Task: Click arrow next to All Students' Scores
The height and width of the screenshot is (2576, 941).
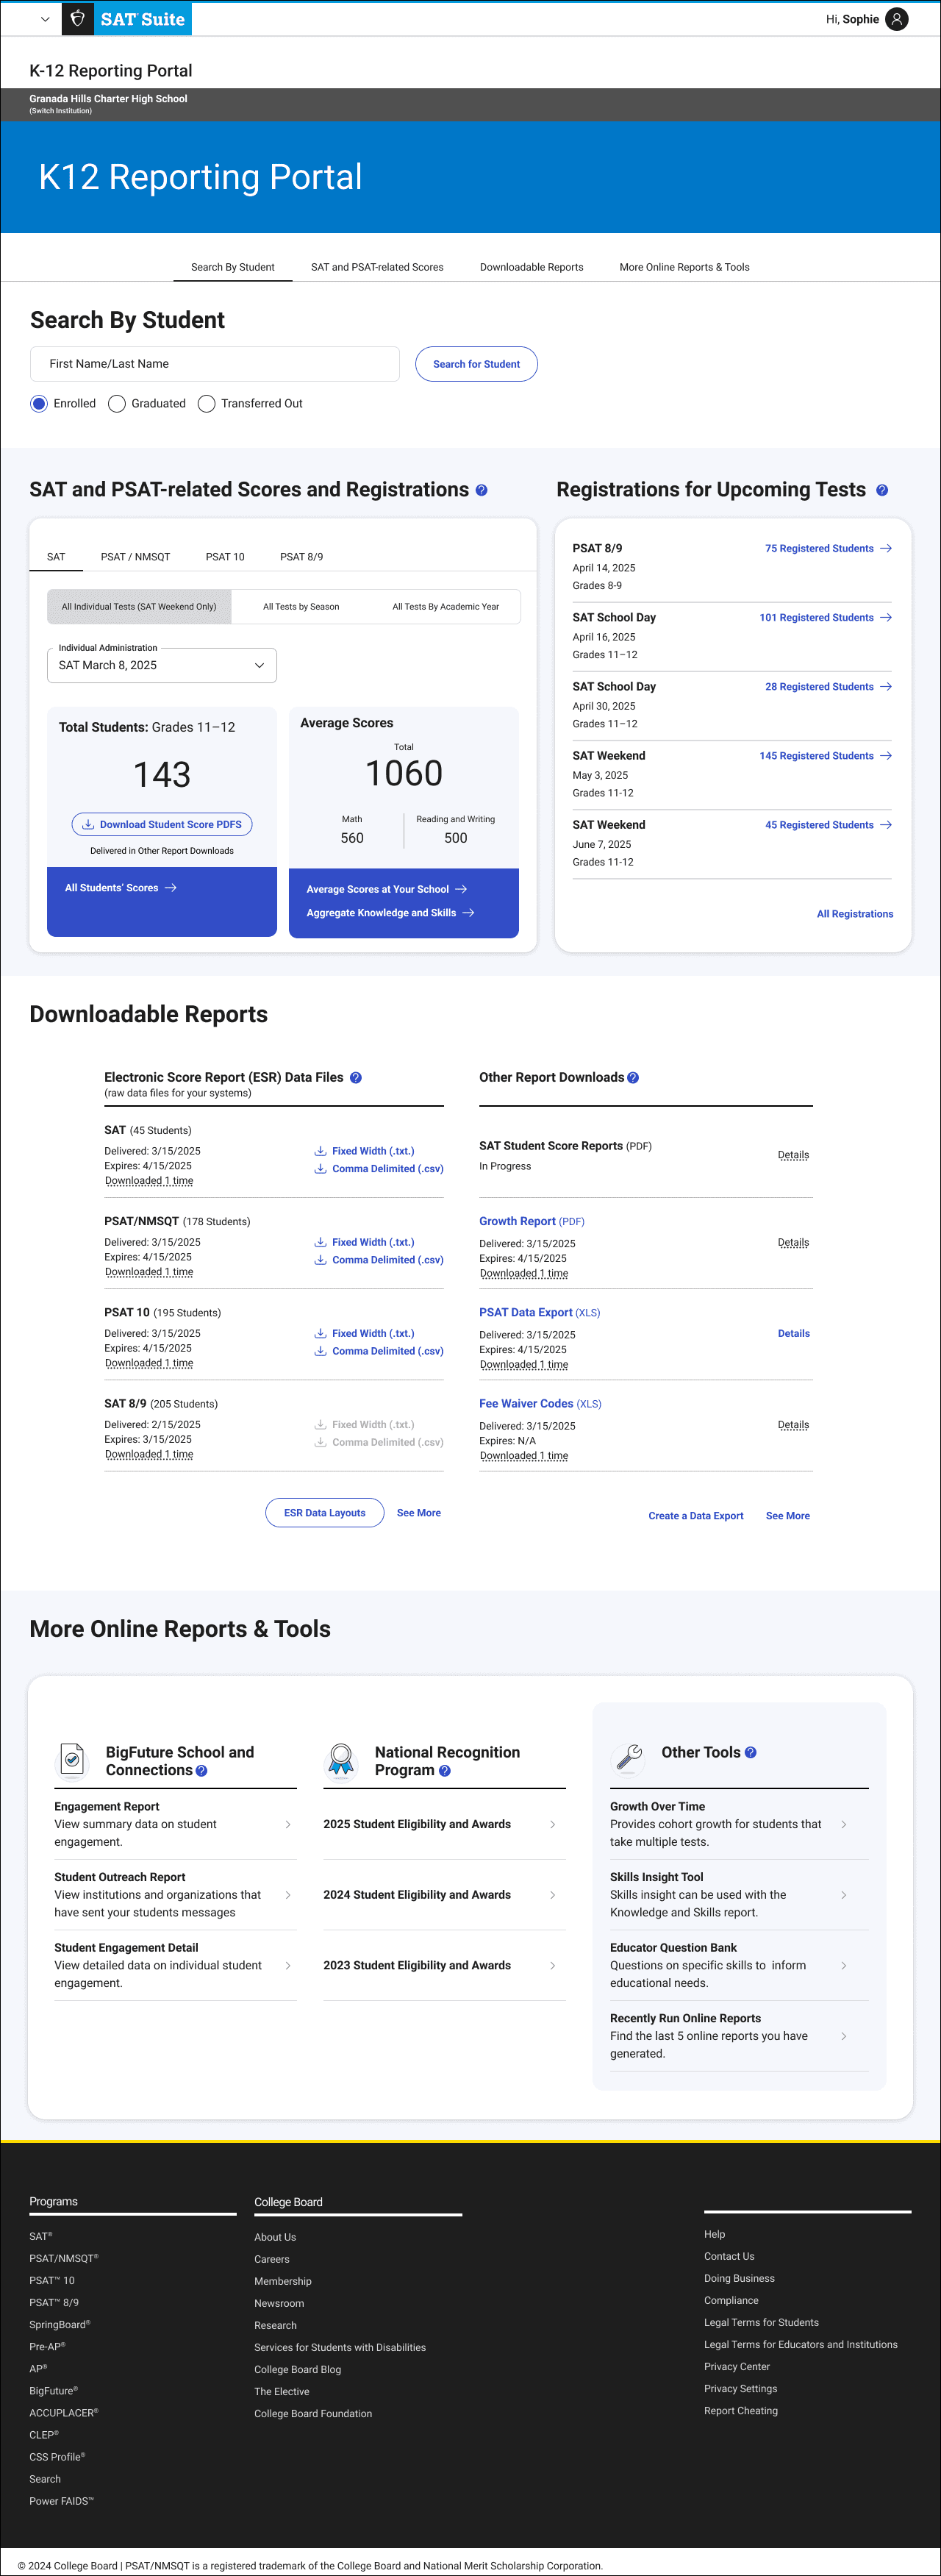Action: (x=171, y=888)
